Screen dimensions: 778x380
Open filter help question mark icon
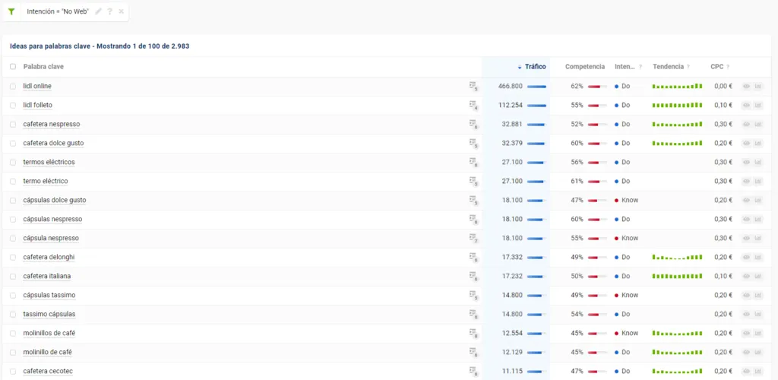[109, 11]
